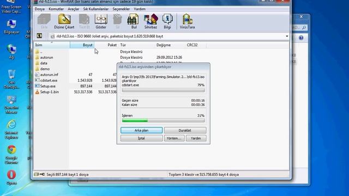Viewport: 349px width, 196px height.
Task: Open the Yardım menu
Action: click(140, 9)
